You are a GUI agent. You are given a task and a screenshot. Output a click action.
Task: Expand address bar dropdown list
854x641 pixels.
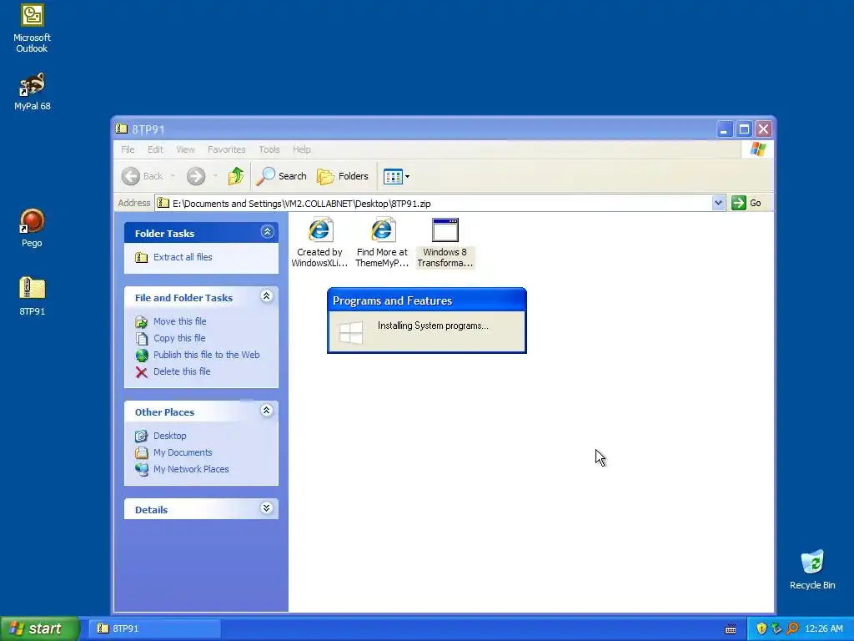pos(718,204)
